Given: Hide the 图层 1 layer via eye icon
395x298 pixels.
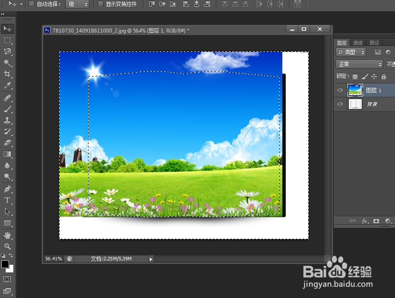Looking at the screenshot, I should [340, 90].
